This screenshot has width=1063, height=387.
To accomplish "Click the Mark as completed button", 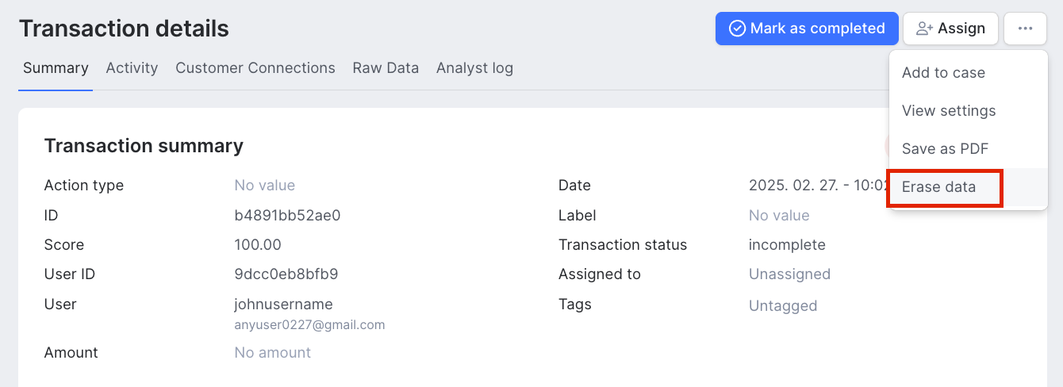I will (x=807, y=29).
